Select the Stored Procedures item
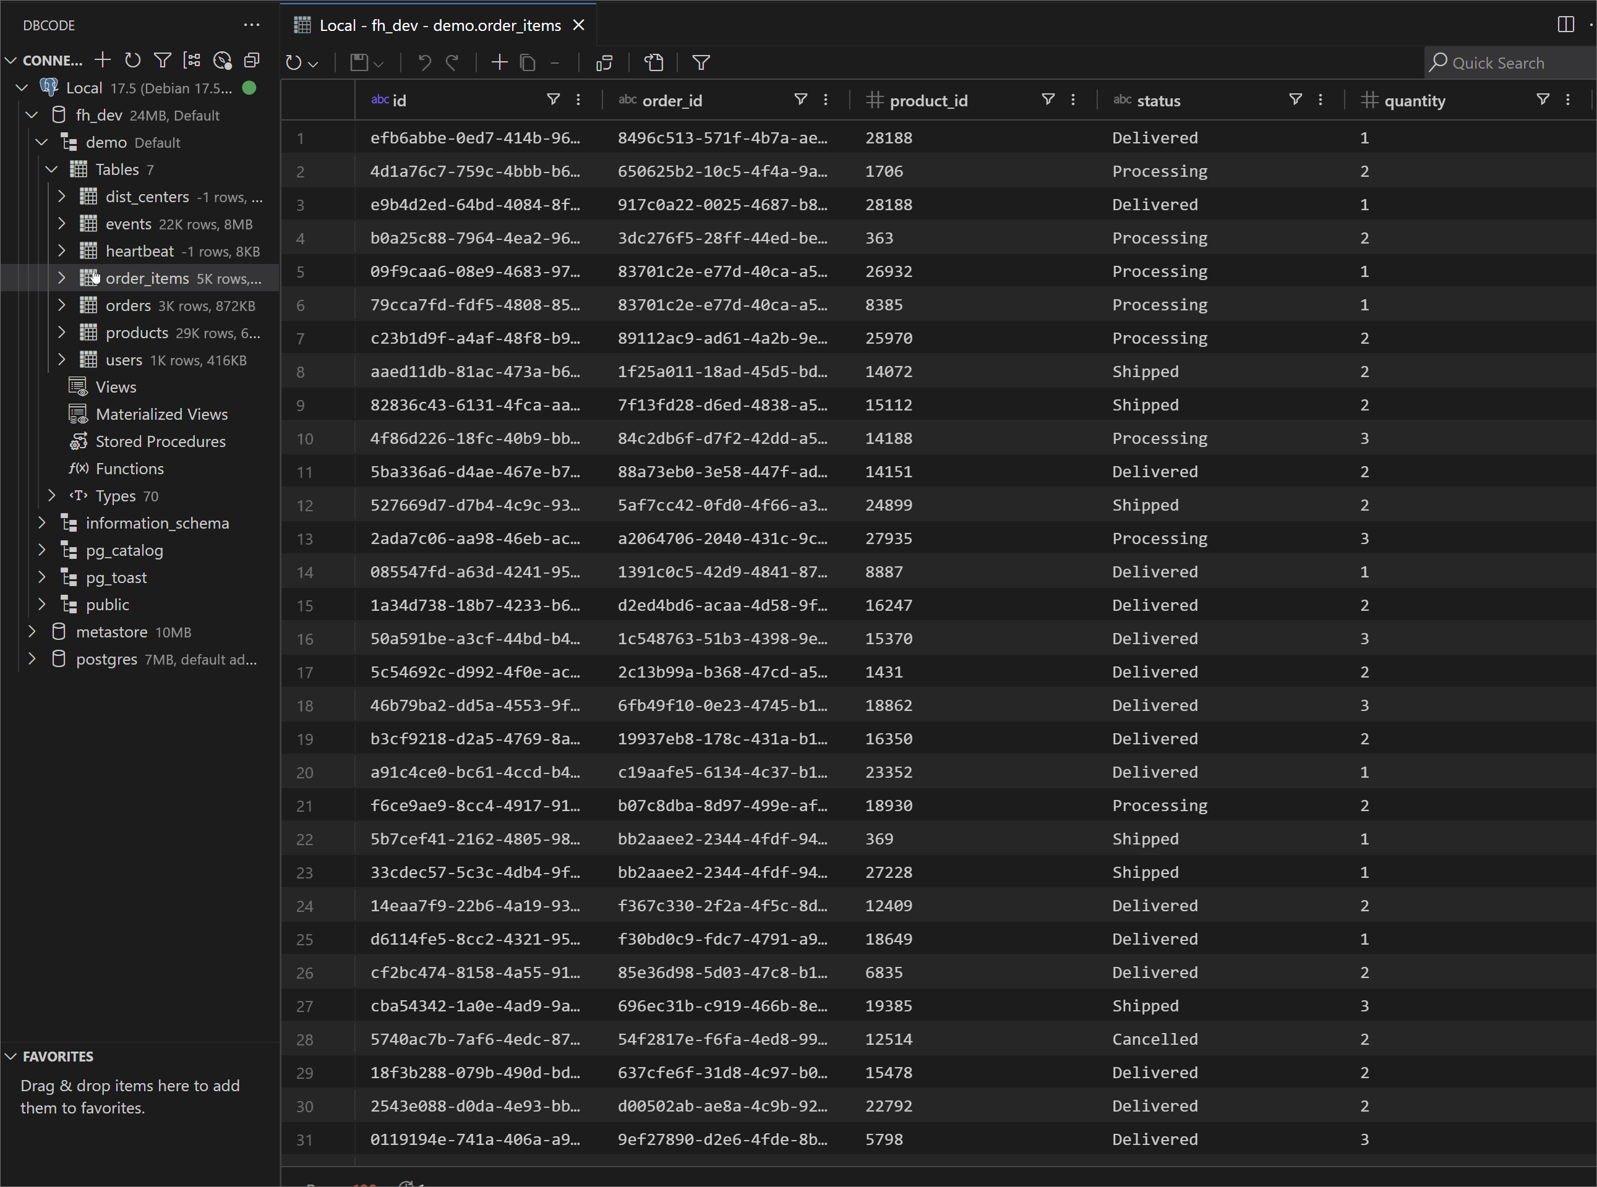Image resolution: width=1597 pixels, height=1187 pixels. coord(160,442)
